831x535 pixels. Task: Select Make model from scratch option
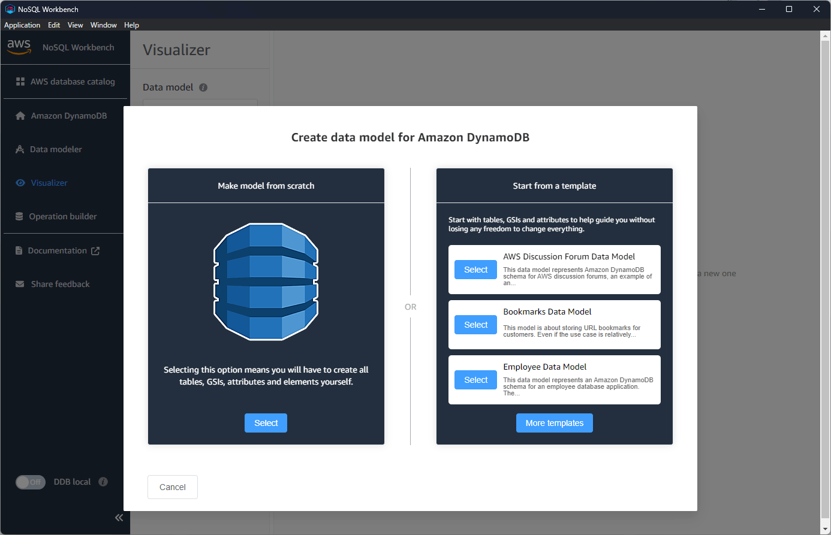(266, 423)
